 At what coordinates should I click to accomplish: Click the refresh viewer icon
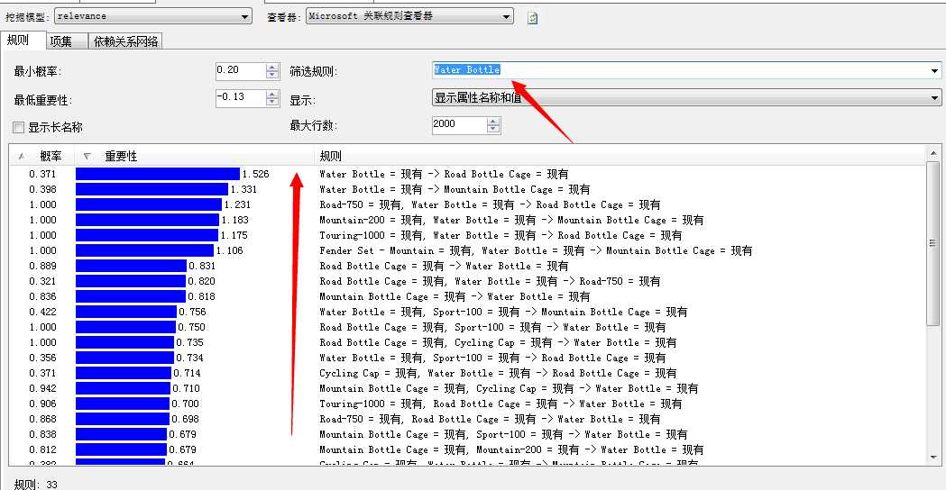(532, 18)
